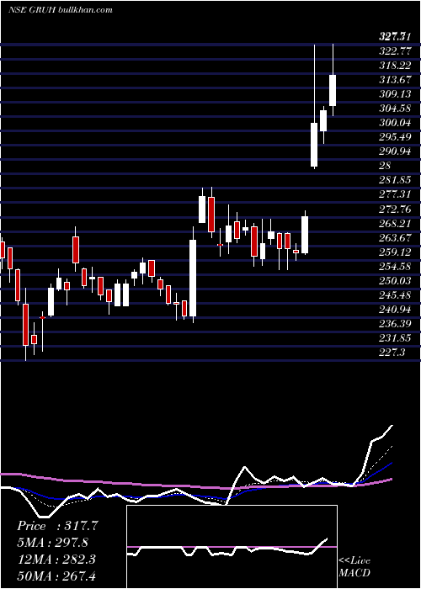The image size is (421, 589).
Task: Click the 290.94 price axis label
Action: tap(395, 151)
